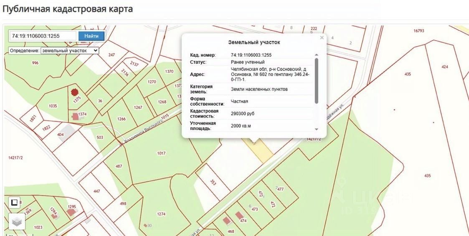Click the Найти search button
This screenshot has width=469, height=236.
point(91,36)
